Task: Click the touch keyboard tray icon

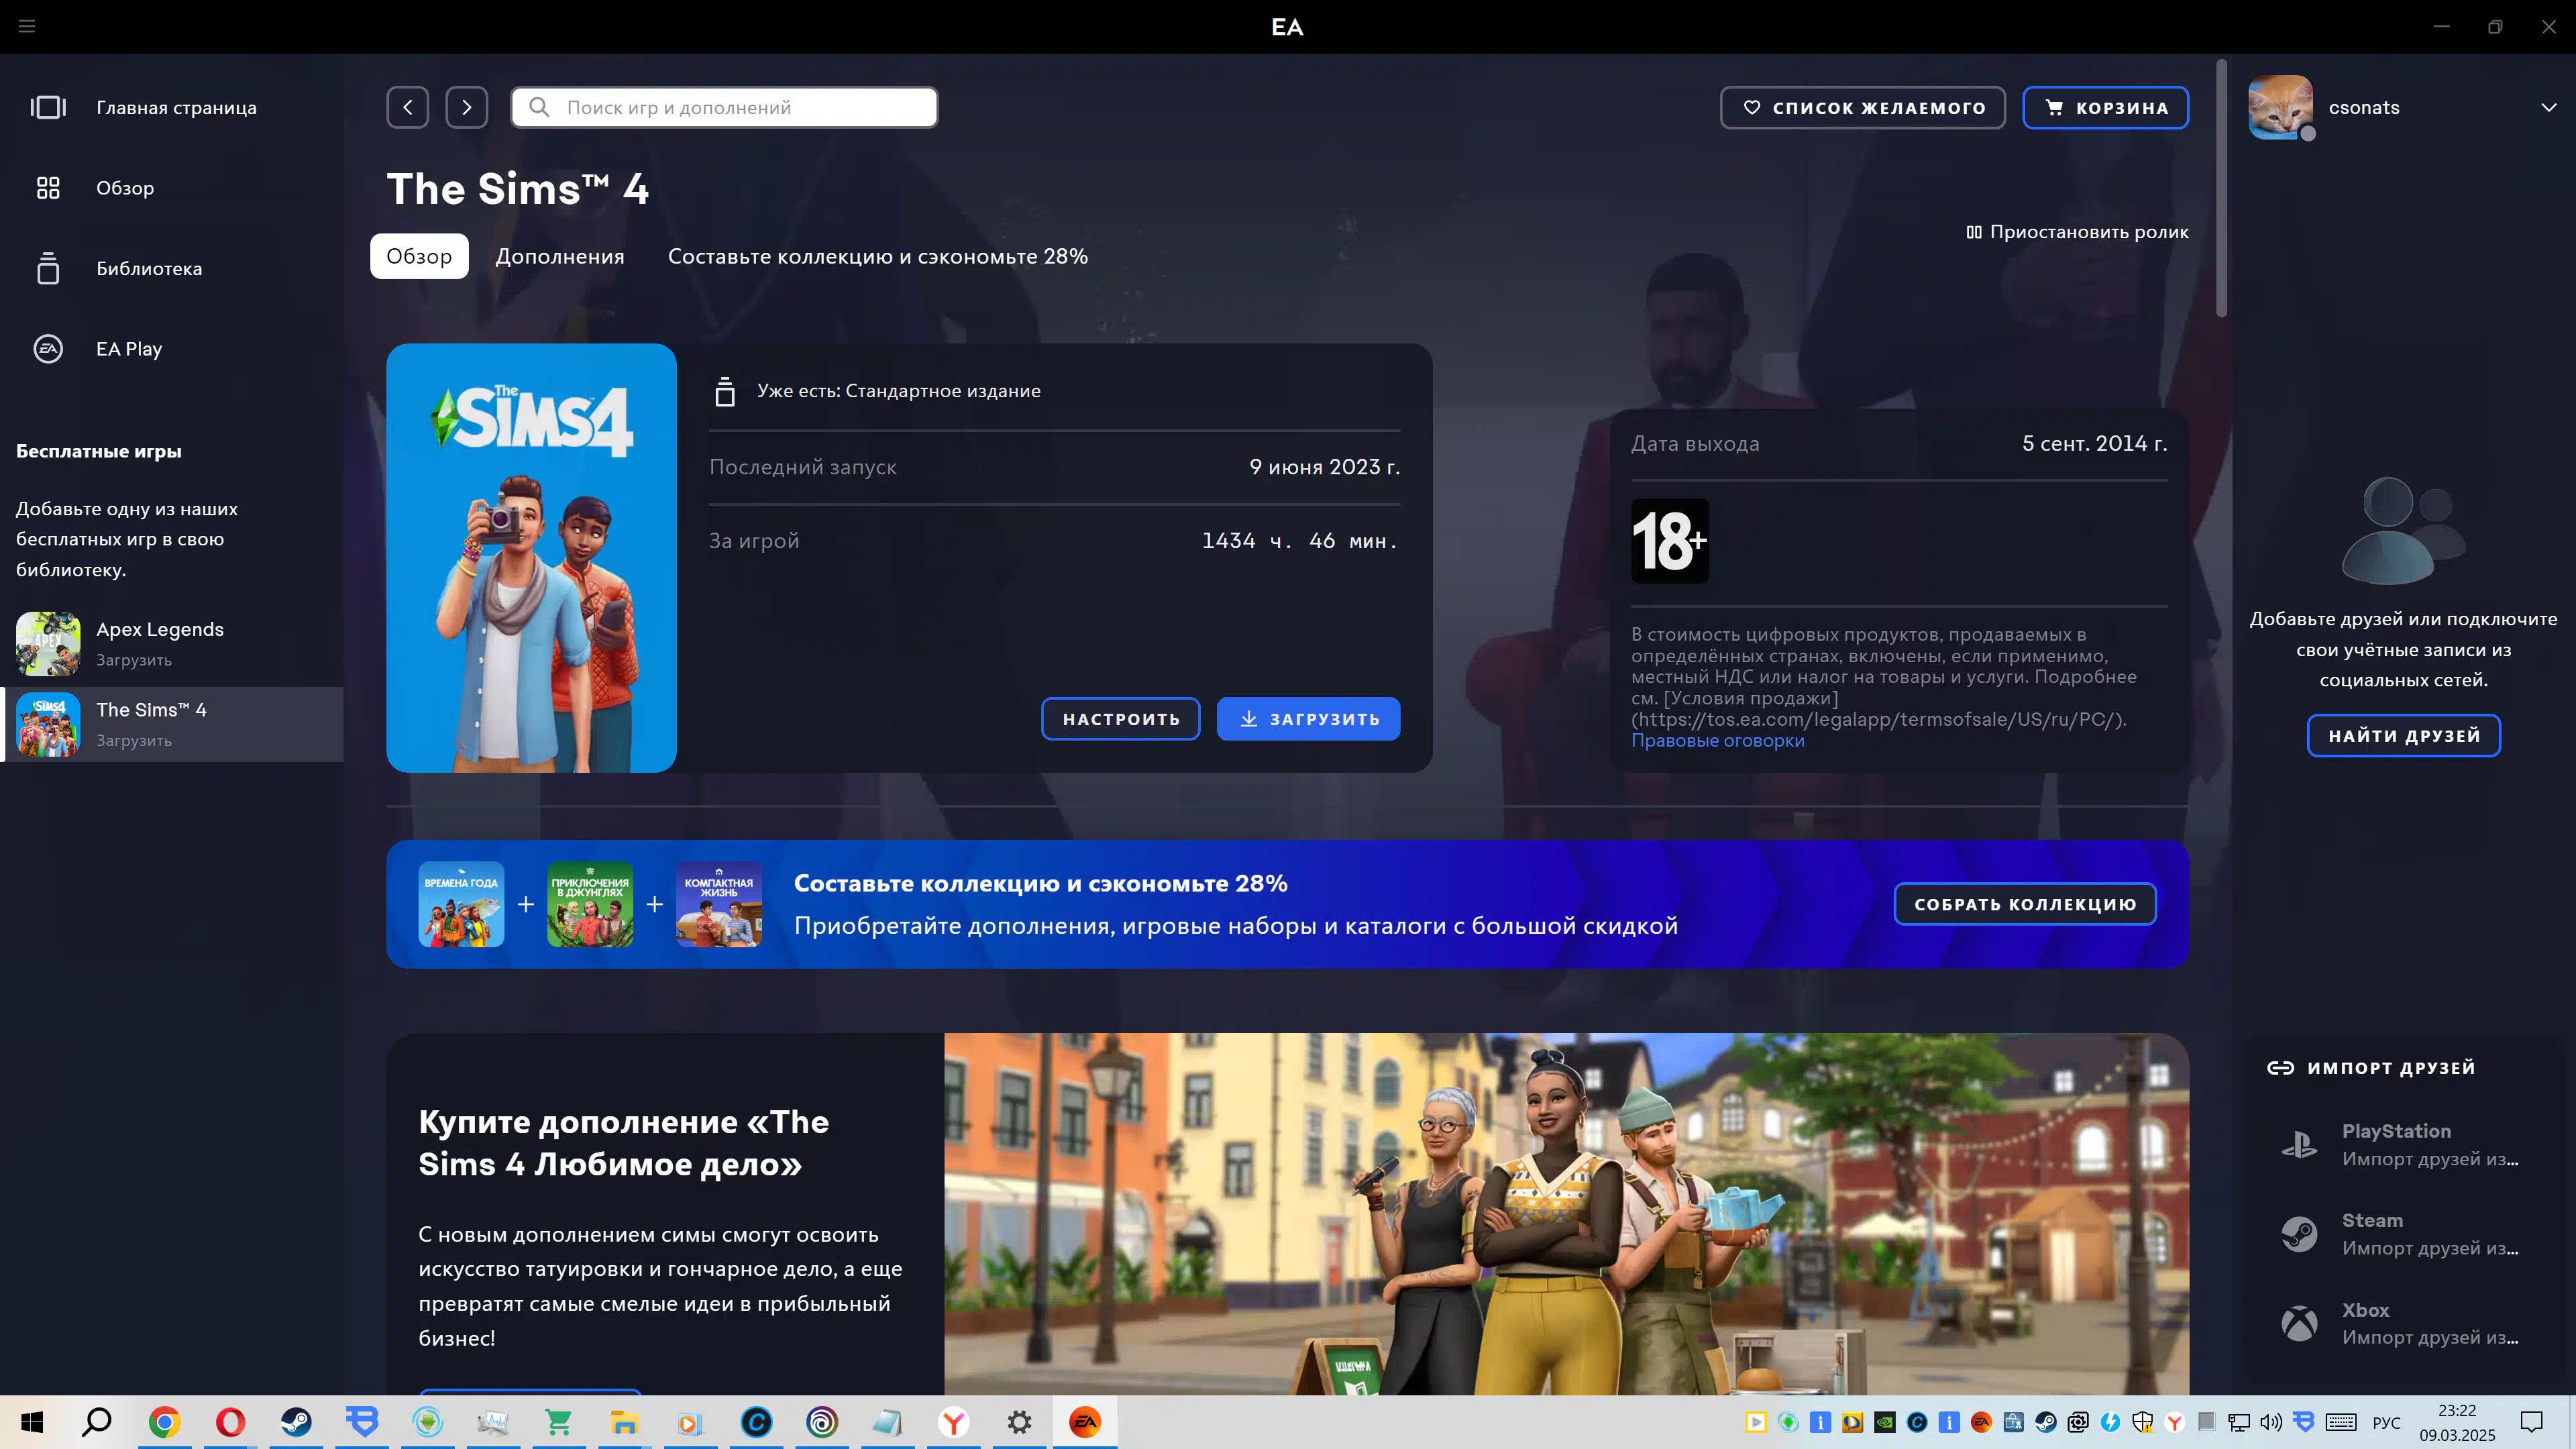Action: pyautogui.click(x=2341, y=1422)
